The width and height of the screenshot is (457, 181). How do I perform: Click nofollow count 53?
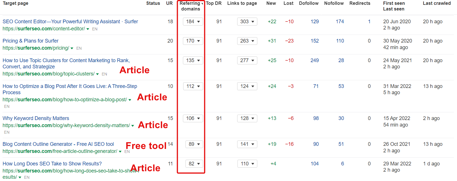tap(341, 86)
